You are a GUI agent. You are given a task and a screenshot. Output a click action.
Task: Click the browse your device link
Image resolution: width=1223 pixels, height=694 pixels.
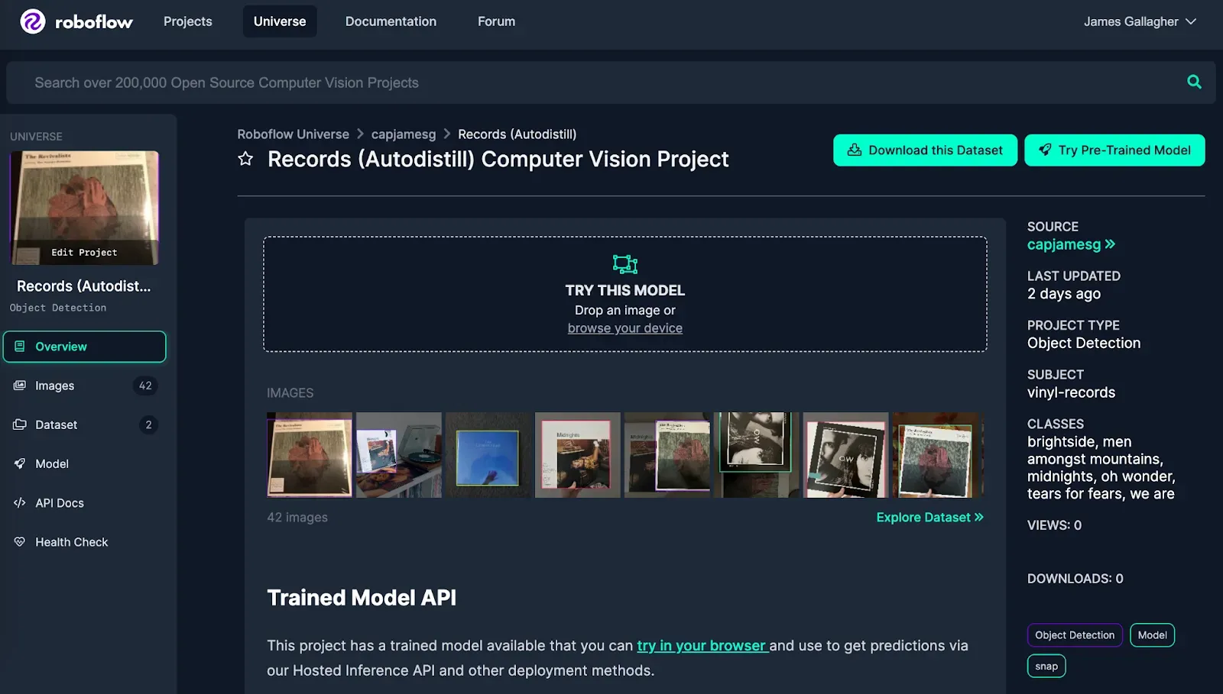(625, 328)
